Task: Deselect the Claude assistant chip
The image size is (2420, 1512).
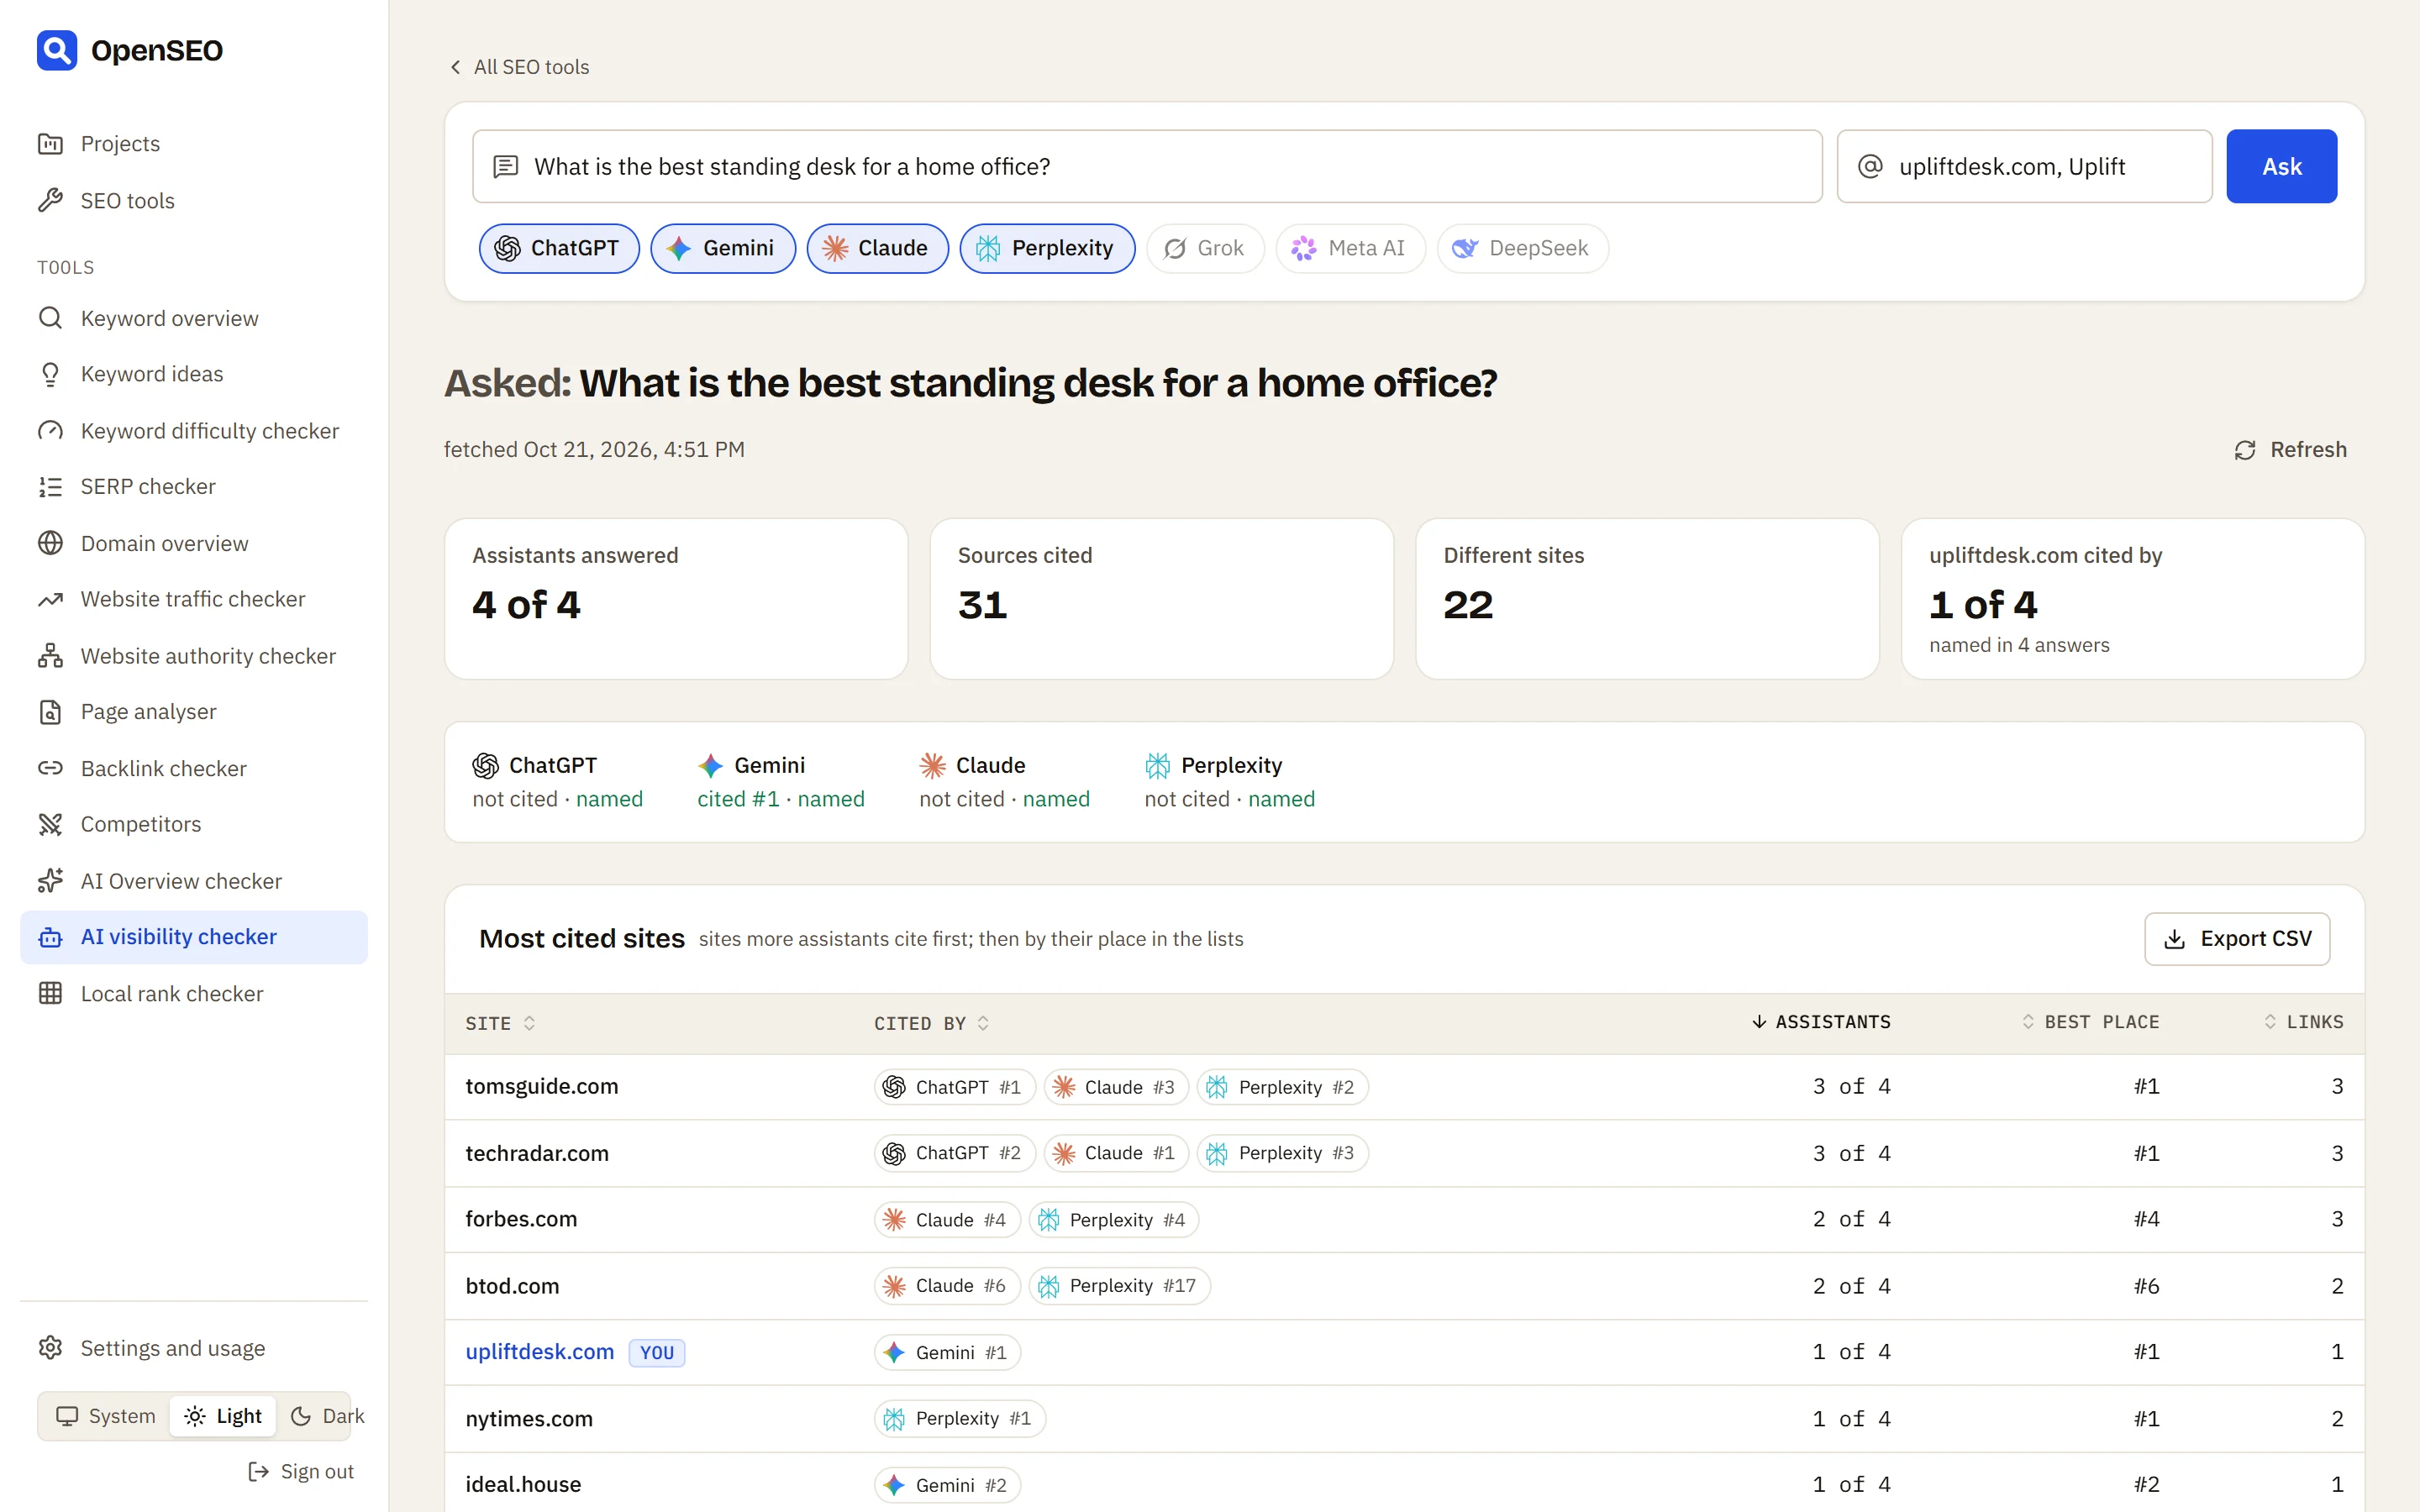Action: point(877,248)
